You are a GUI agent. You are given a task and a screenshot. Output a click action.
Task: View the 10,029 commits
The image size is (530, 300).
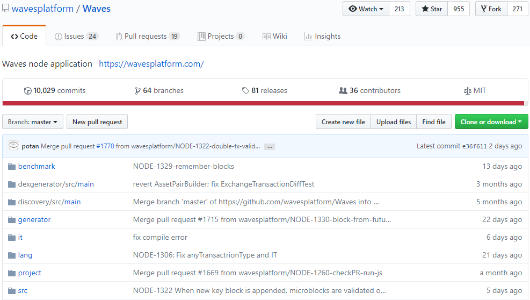tap(55, 91)
